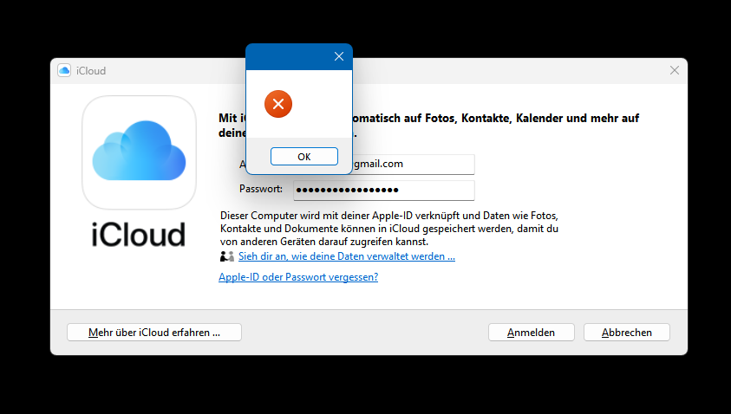Screen dimensions: 731x414
Task: Click the small iCloud icon in title bar
Action: (x=64, y=71)
